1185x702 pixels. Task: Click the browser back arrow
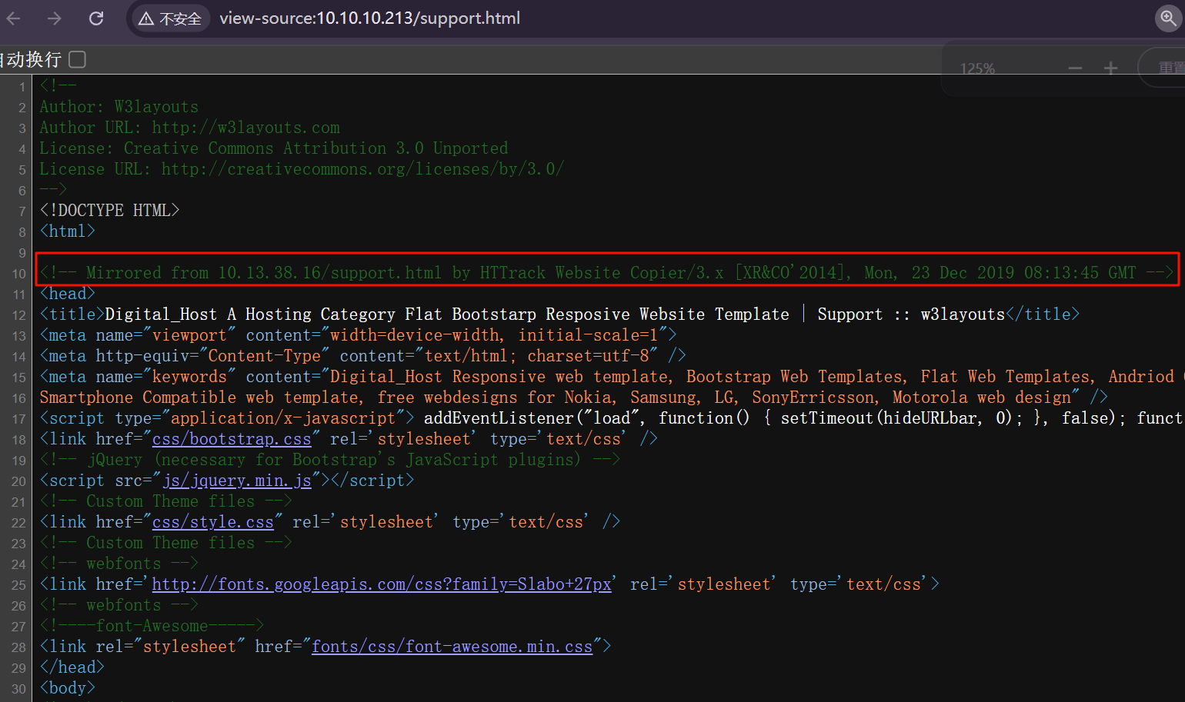[x=14, y=18]
